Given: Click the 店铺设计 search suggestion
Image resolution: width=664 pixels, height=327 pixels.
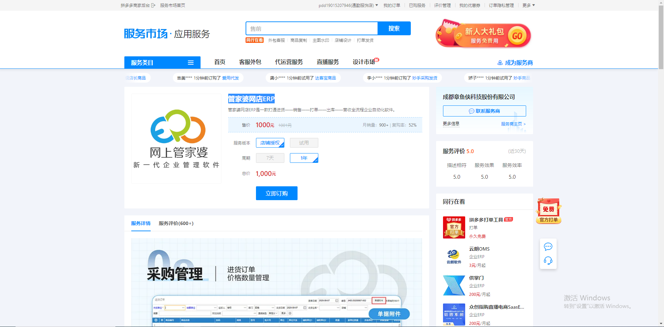Looking at the screenshot, I should (x=343, y=40).
